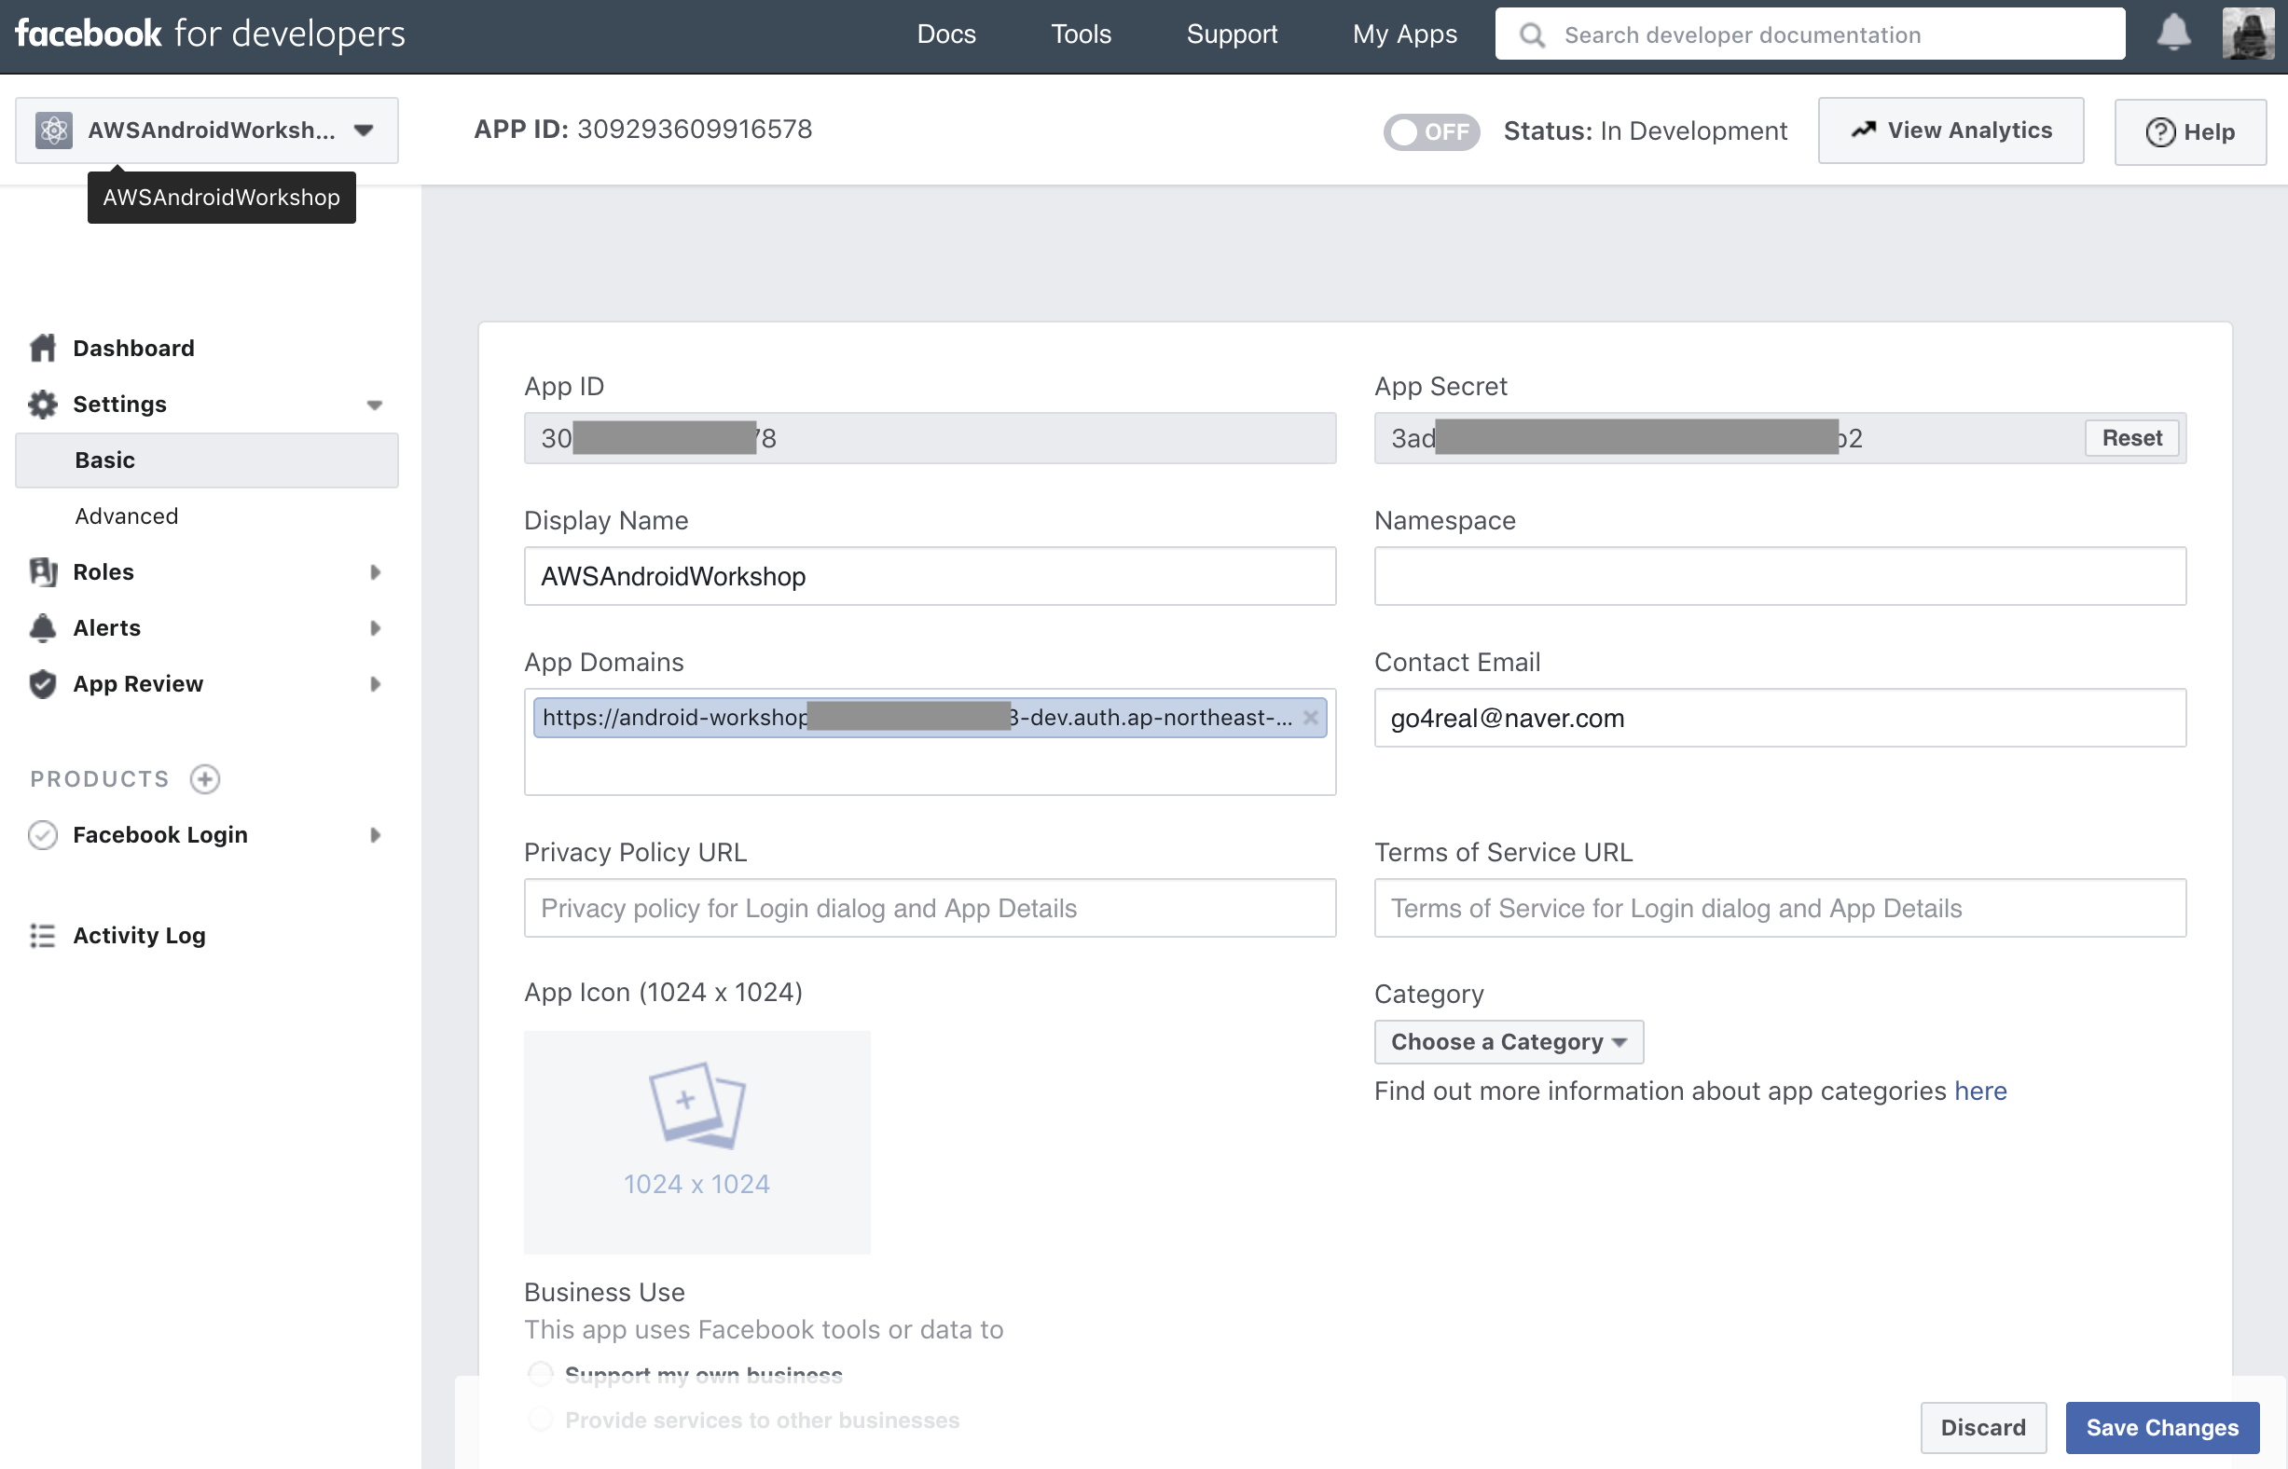The image size is (2288, 1469).
Task: Click Discard button
Action: click(1983, 1427)
